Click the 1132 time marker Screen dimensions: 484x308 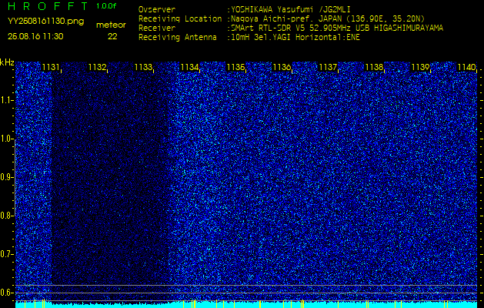click(x=97, y=67)
